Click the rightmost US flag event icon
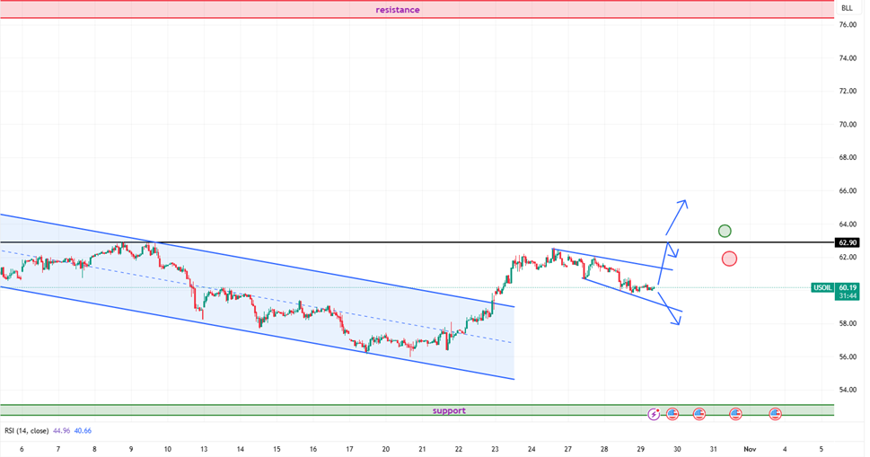Viewport: 870px width, 457px height. (775, 414)
